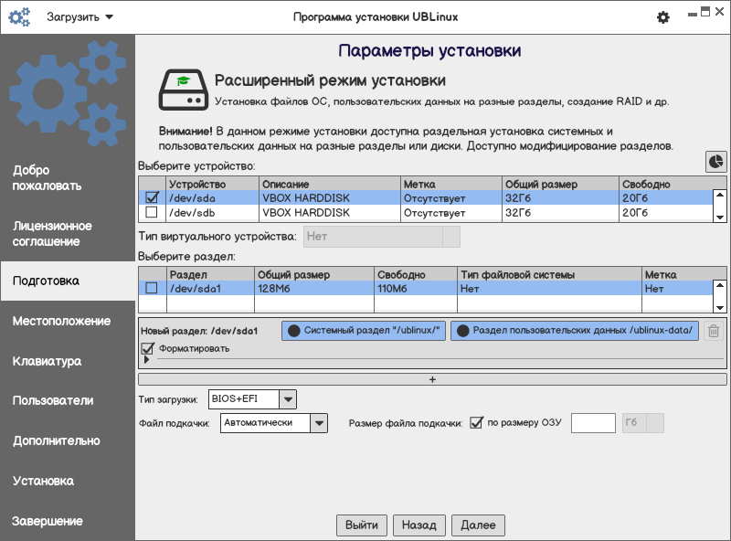Viewport: 731px width, 541px height.
Task: Click device list scrollbar up arrow
Action: [x=720, y=195]
